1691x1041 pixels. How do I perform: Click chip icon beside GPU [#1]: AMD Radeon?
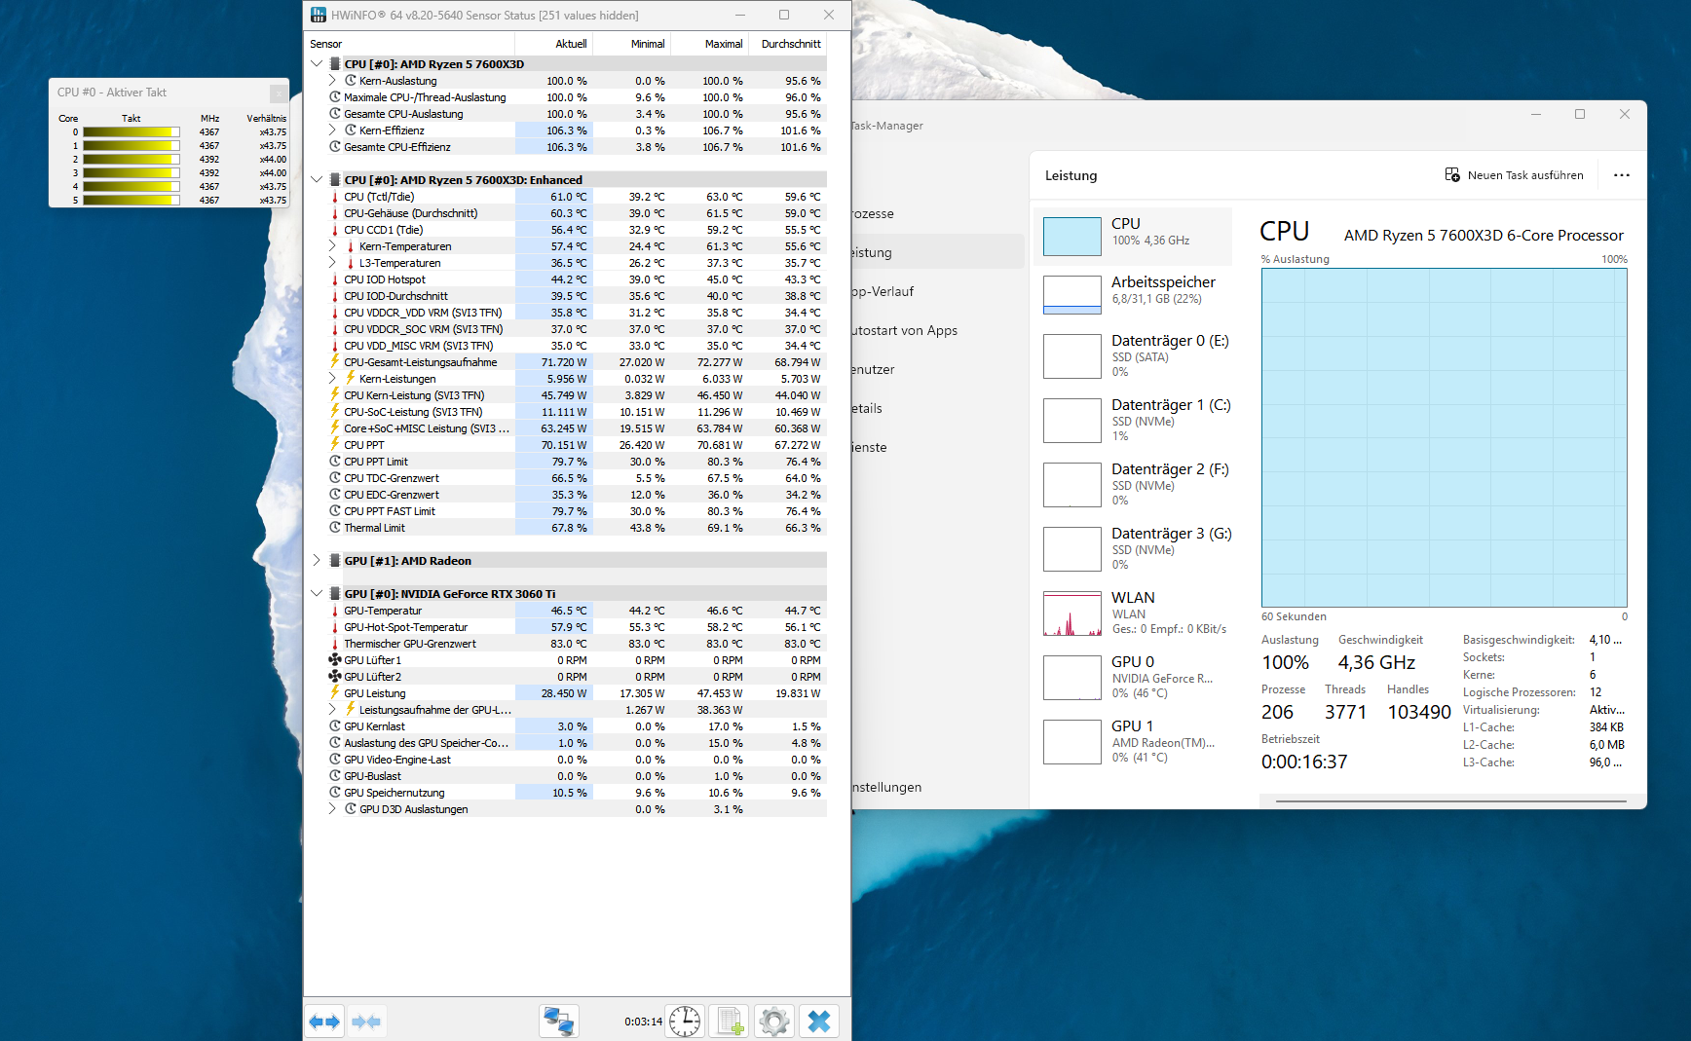click(x=335, y=561)
